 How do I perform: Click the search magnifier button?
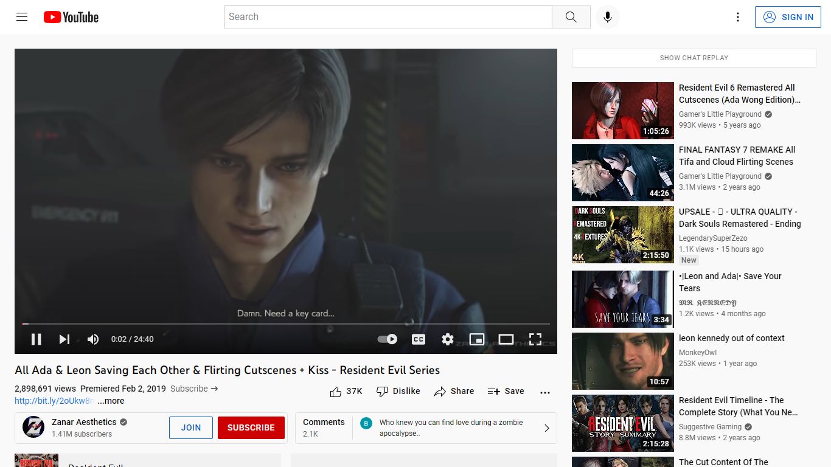tap(571, 17)
